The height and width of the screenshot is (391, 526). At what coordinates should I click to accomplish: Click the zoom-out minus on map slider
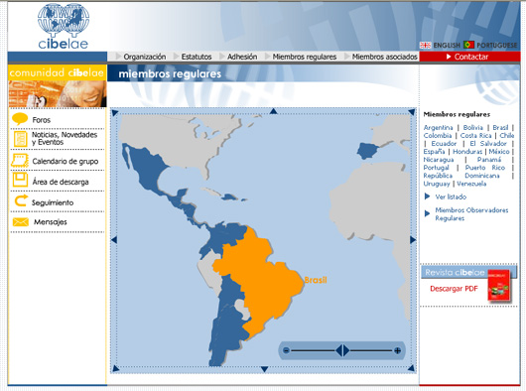[x=286, y=350]
